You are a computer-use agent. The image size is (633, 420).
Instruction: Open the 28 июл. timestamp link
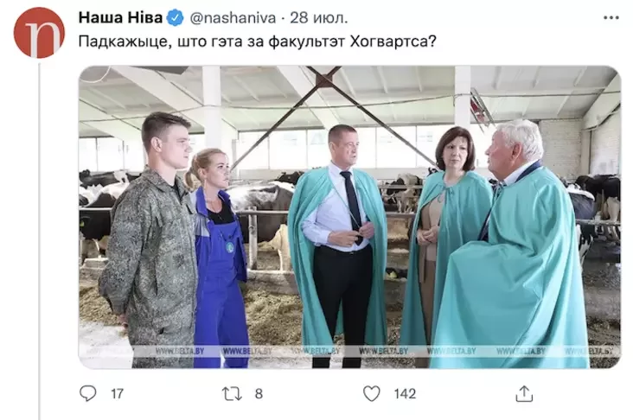pos(318,18)
